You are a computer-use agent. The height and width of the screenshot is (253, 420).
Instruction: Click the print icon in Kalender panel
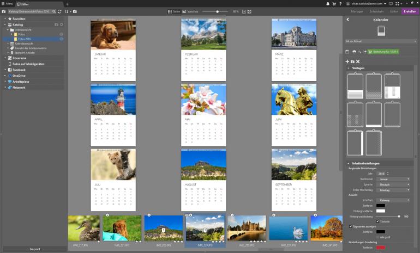354,52
